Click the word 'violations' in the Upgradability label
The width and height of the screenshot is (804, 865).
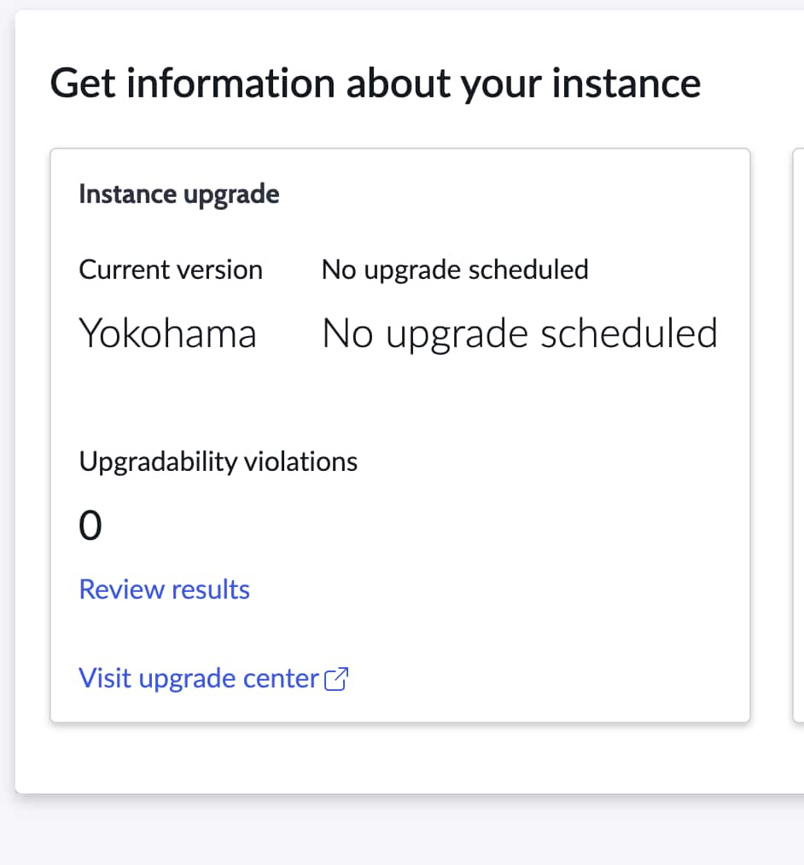(300, 462)
